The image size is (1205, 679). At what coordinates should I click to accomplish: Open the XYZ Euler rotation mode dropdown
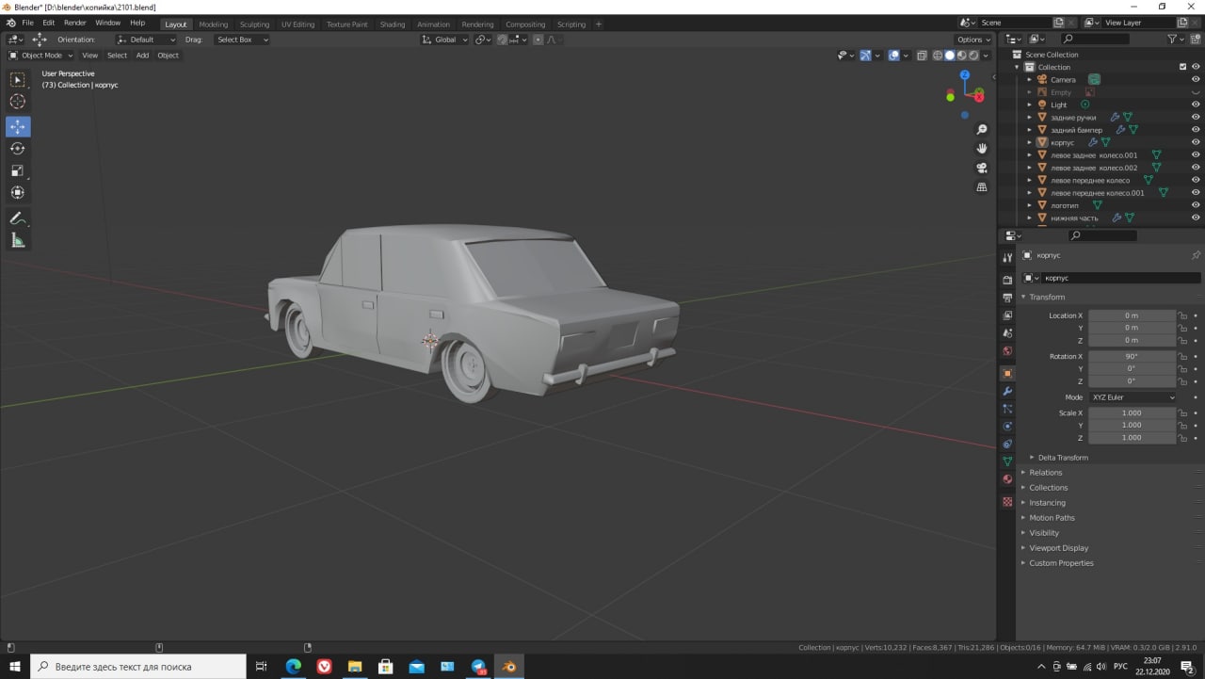pos(1133,397)
